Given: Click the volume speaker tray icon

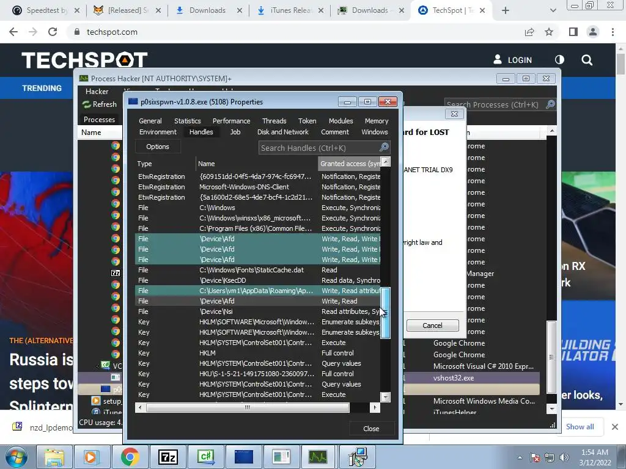Looking at the screenshot, I should (564, 457).
